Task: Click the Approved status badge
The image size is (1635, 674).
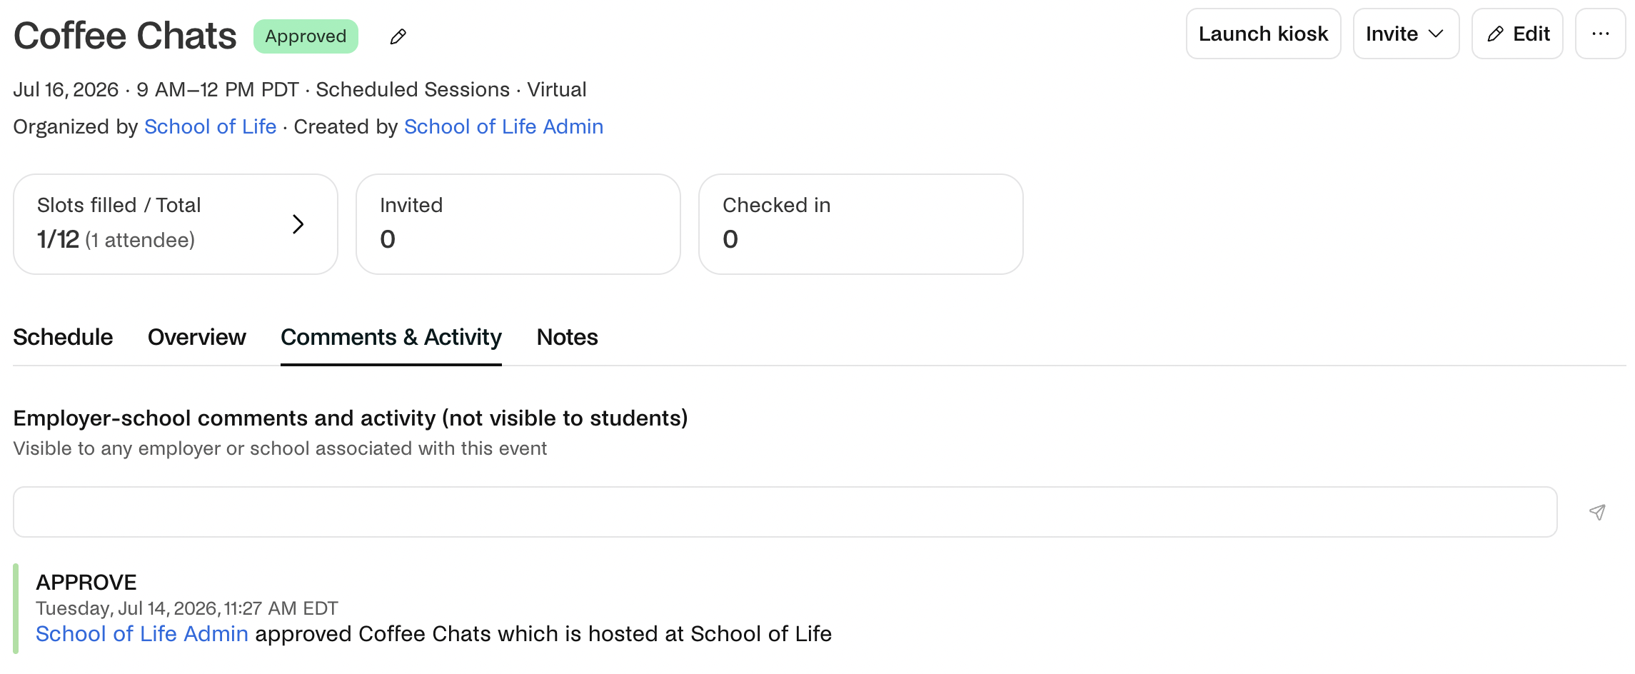Action: tap(306, 36)
